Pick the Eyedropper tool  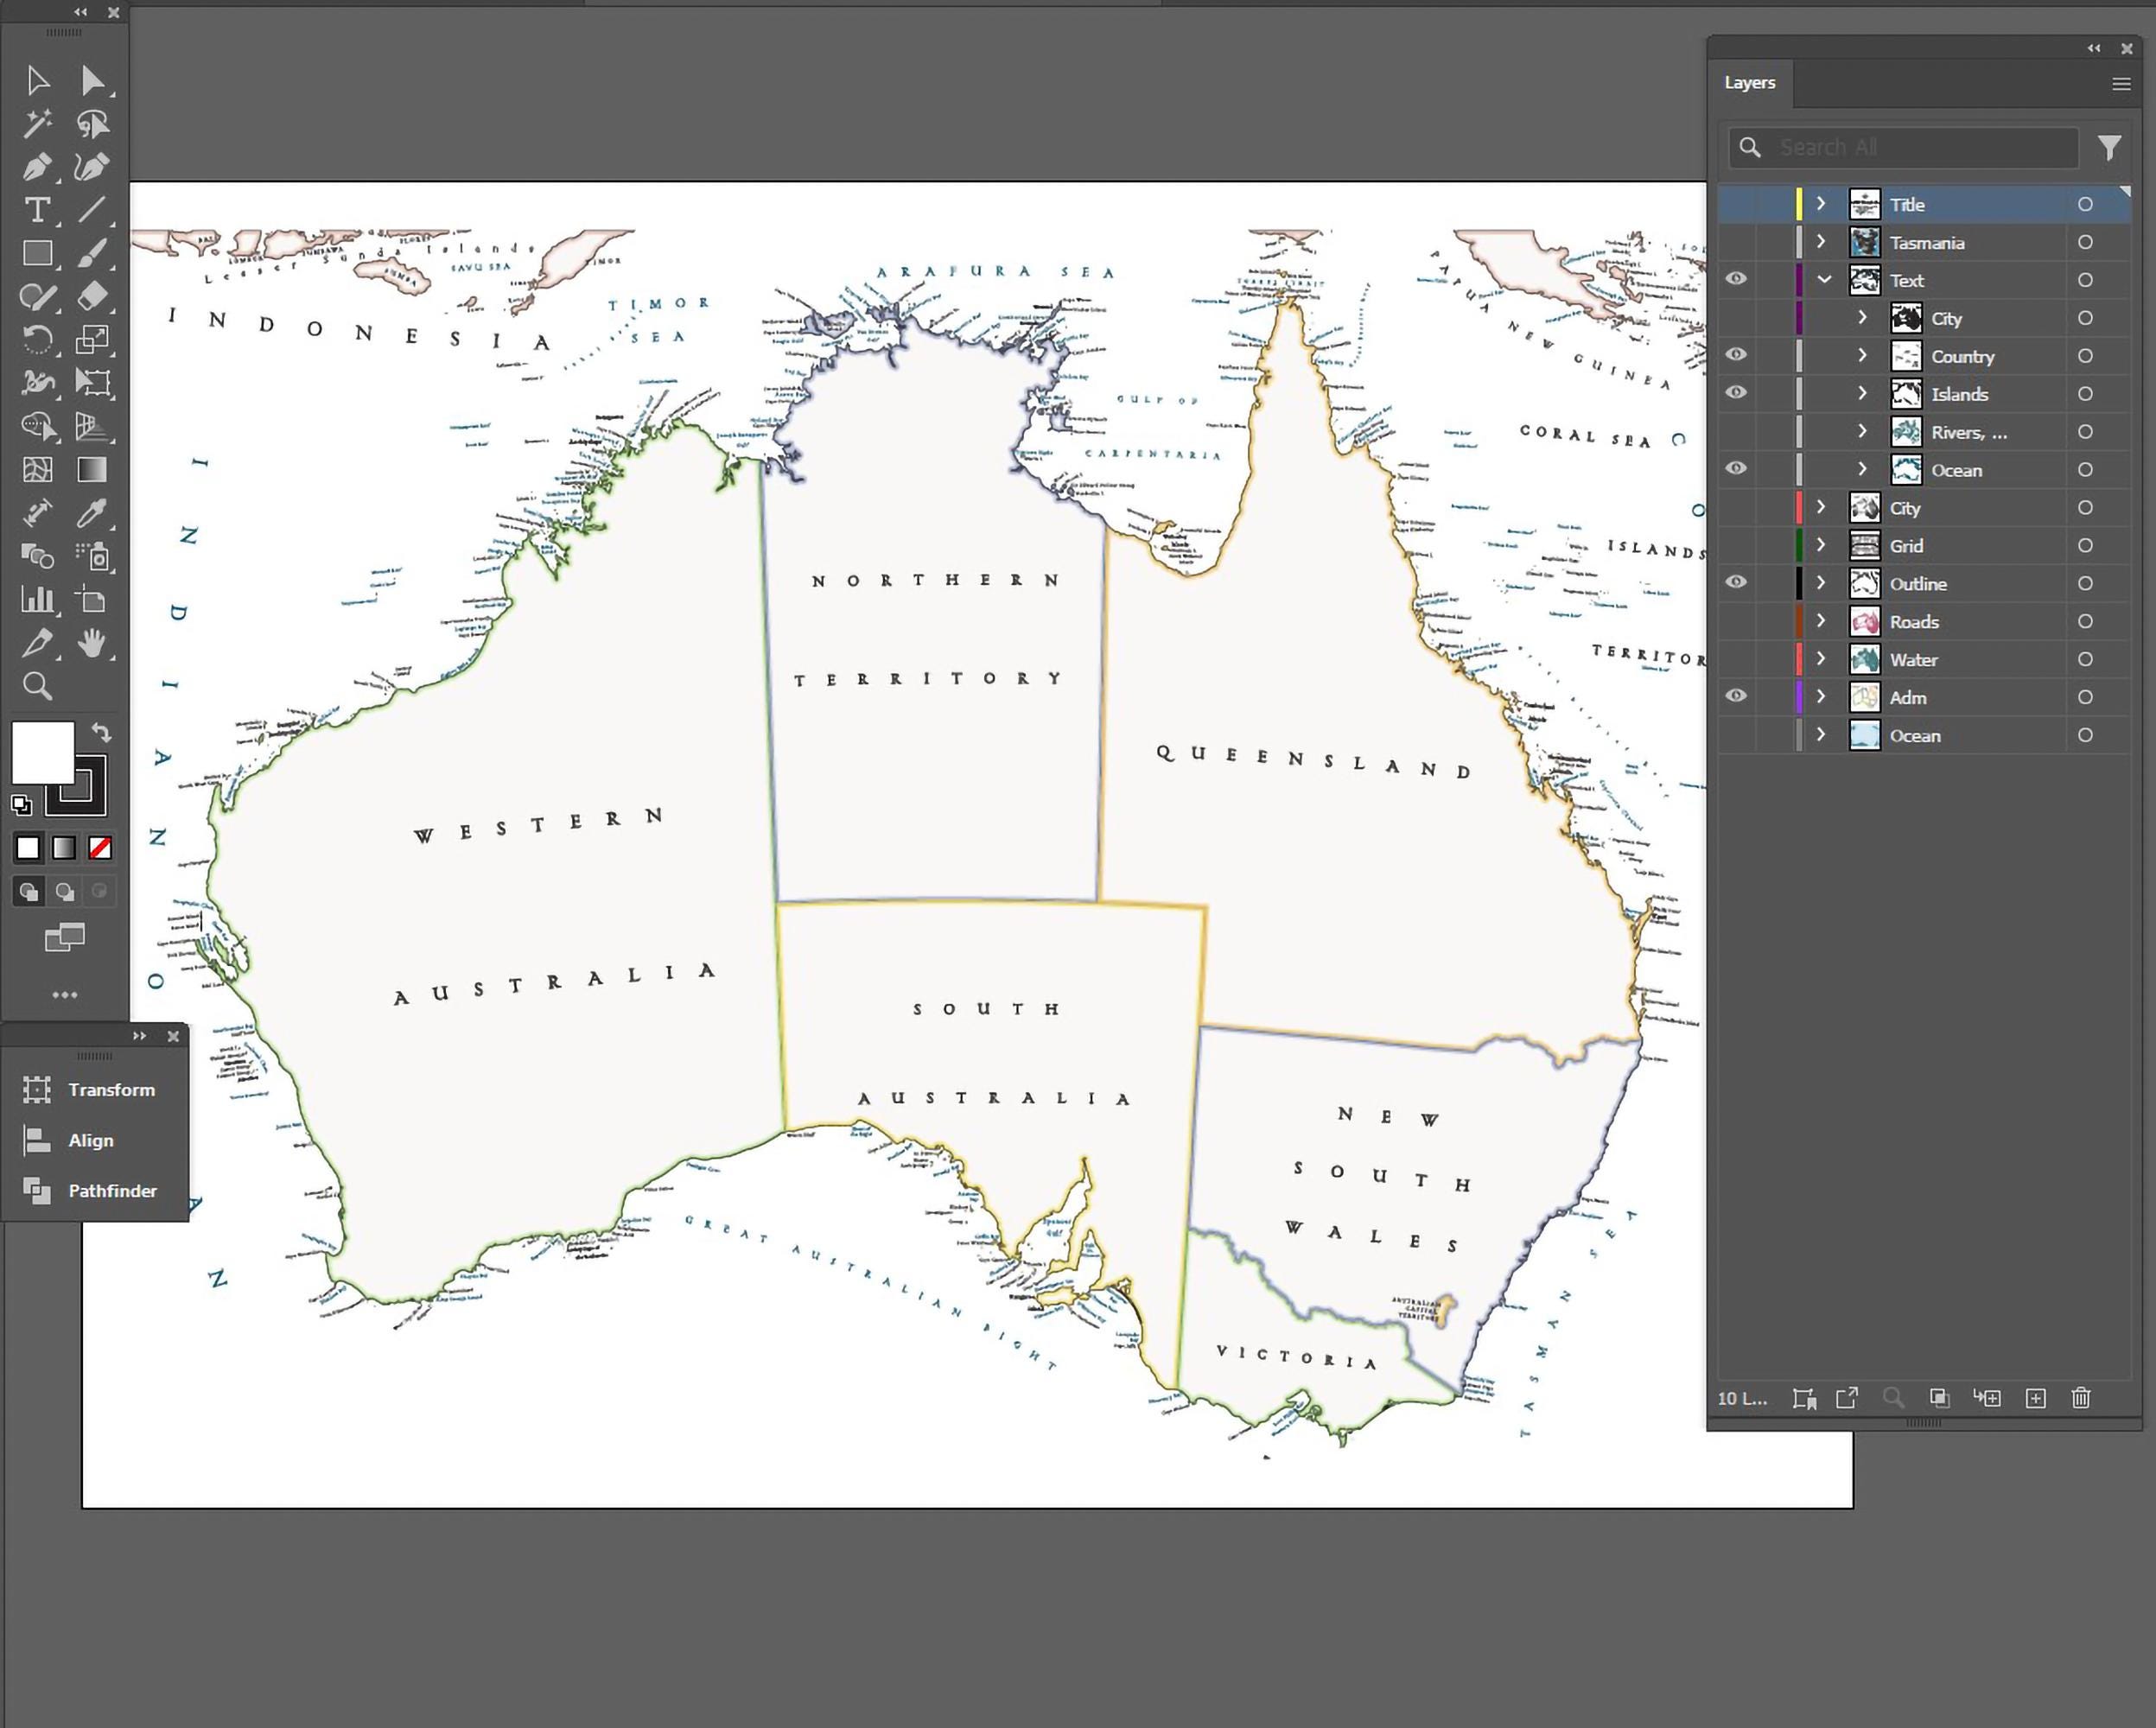(95, 513)
